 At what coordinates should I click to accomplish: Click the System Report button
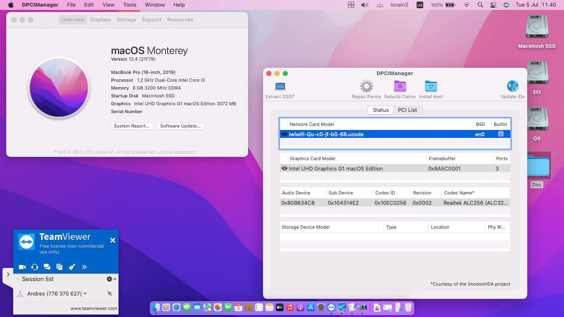click(132, 126)
